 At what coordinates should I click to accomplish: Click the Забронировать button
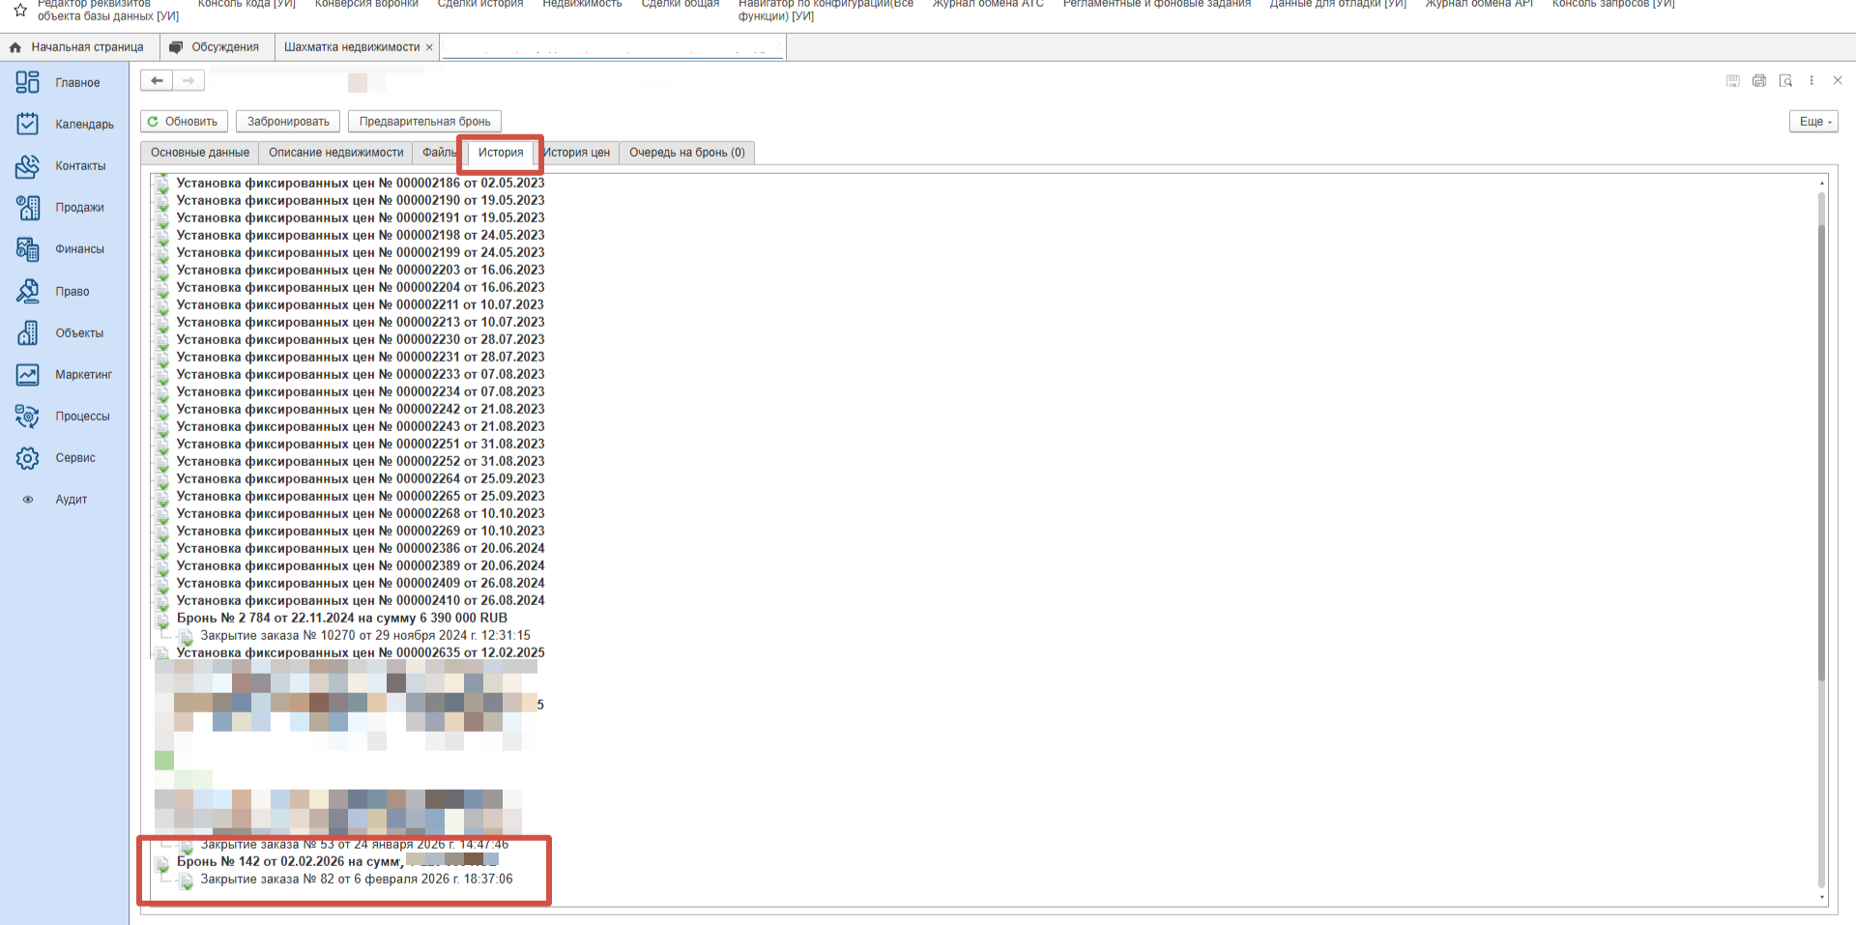(x=288, y=122)
